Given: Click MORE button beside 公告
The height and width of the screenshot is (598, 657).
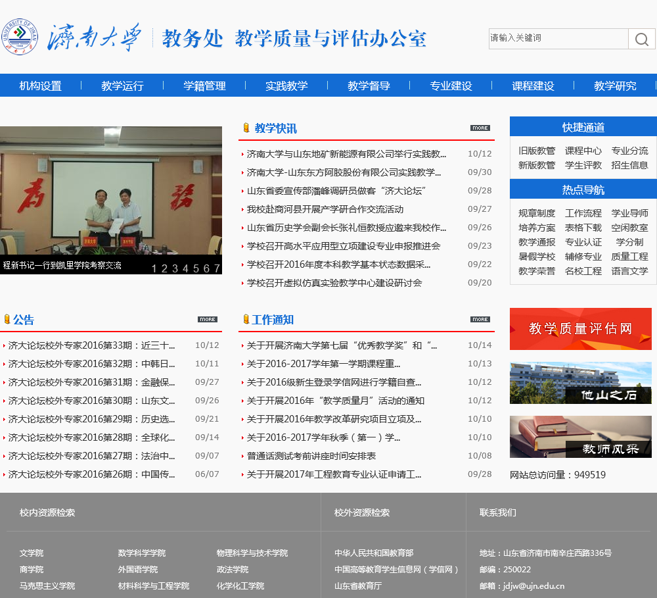Looking at the screenshot, I should click(208, 319).
